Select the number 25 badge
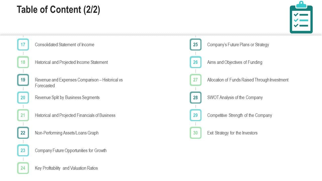Image resolution: width=322 pixels, height=181 pixels. [195, 45]
